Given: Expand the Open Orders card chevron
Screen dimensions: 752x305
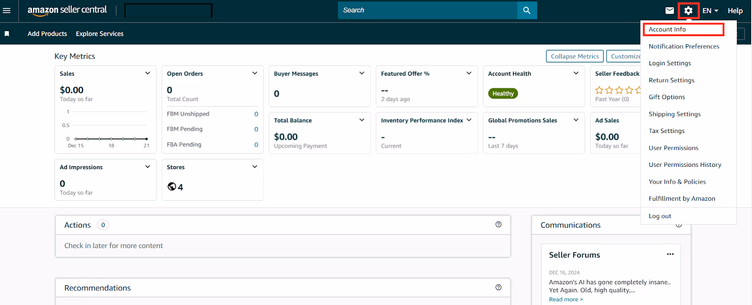Looking at the screenshot, I should coord(255,73).
